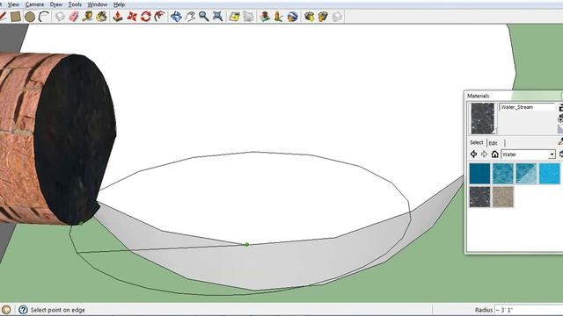Screen dimensions: 563x316
Task: Select the Move tool
Action: pos(132,17)
